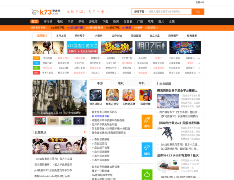Click the green thumbs-up icon
Screen dimensions: 234x180
[x=147, y=175]
